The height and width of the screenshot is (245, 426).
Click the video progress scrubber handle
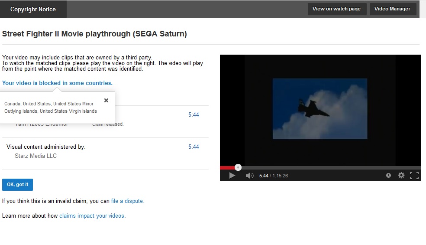(x=238, y=167)
